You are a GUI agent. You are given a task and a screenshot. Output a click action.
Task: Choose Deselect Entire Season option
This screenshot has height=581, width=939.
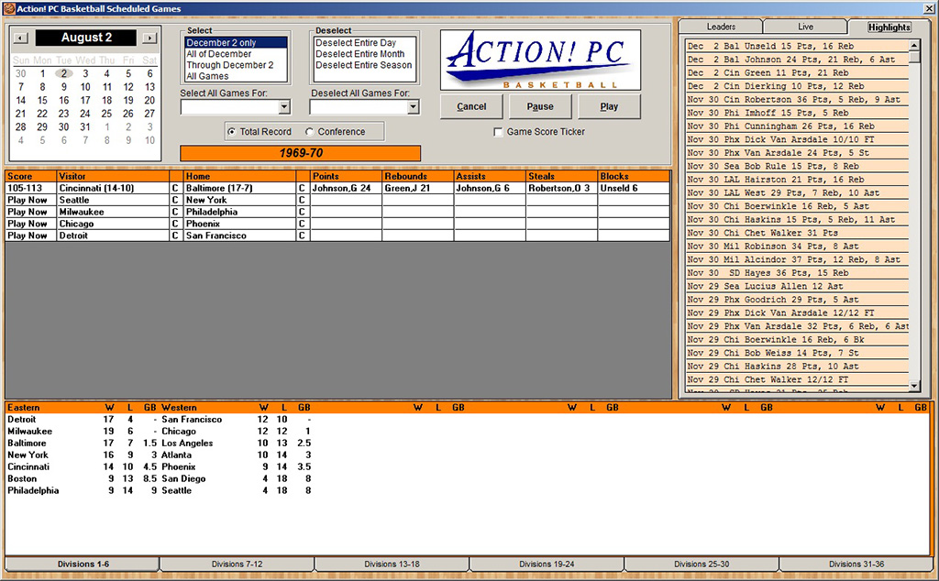click(x=364, y=65)
